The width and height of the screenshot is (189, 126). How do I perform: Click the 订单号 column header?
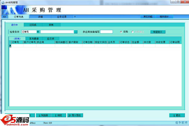(17, 42)
